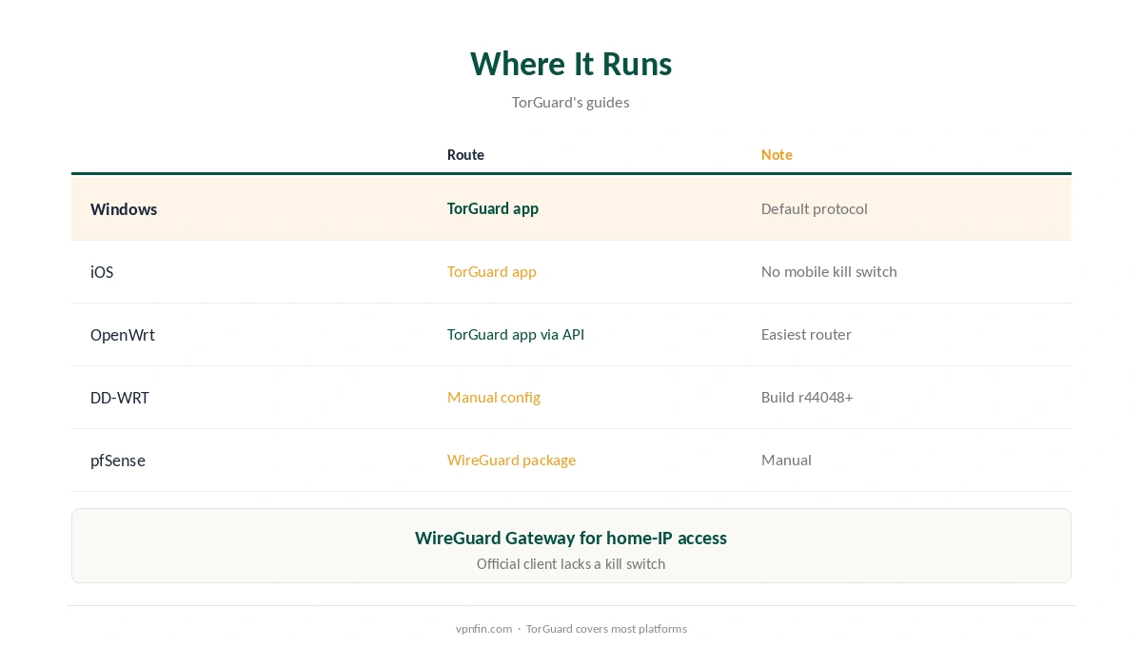Click the OpenWrt row label
1142x647 pixels.
[123, 334]
